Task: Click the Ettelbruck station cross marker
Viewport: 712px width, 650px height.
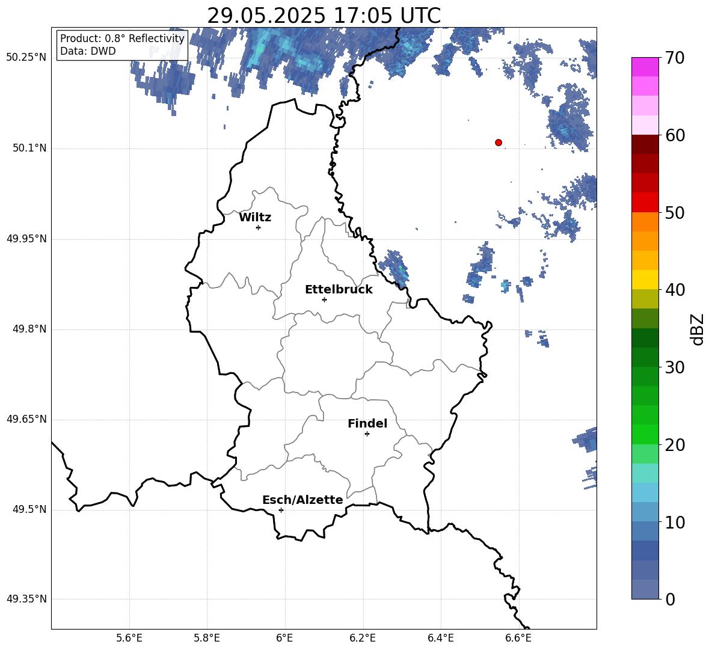Action: [324, 299]
